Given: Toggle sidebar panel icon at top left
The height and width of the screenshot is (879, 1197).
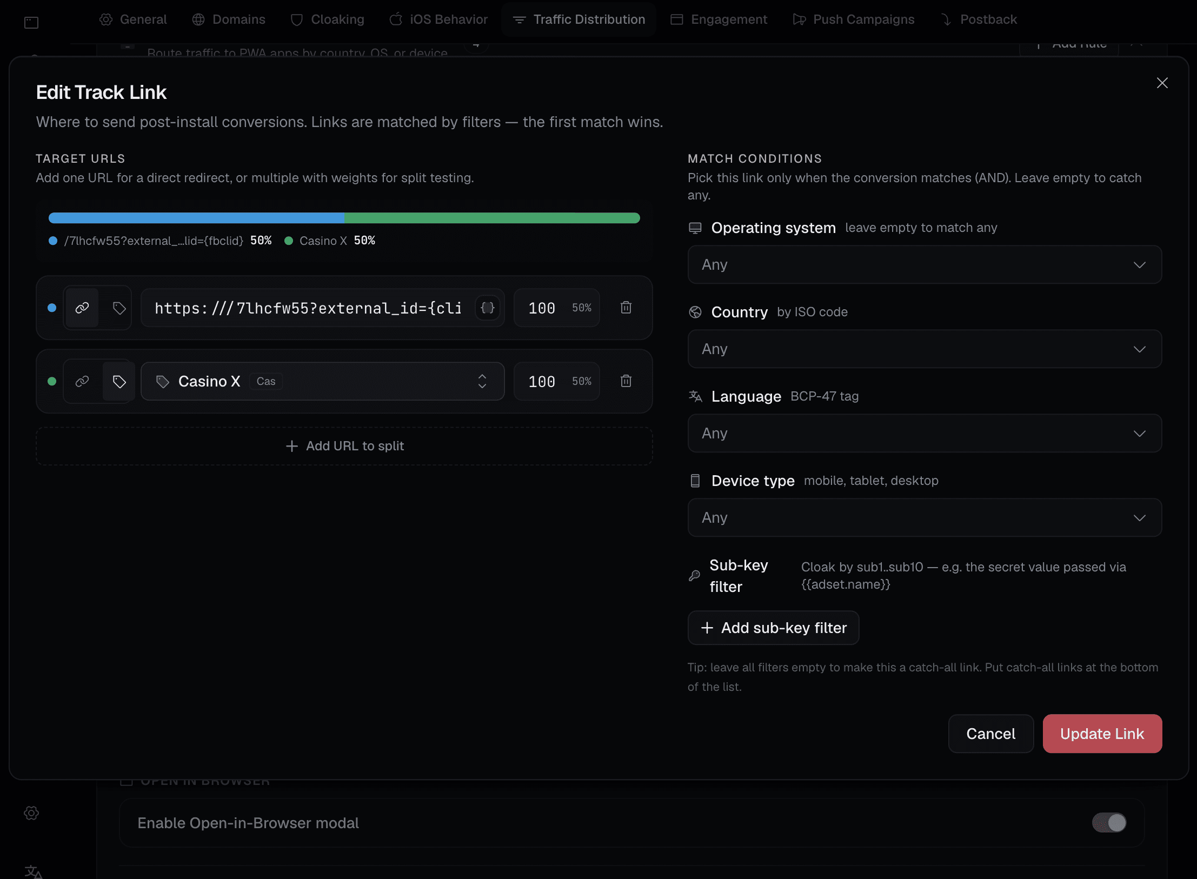Looking at the screenshot, I should coord(31,22).
